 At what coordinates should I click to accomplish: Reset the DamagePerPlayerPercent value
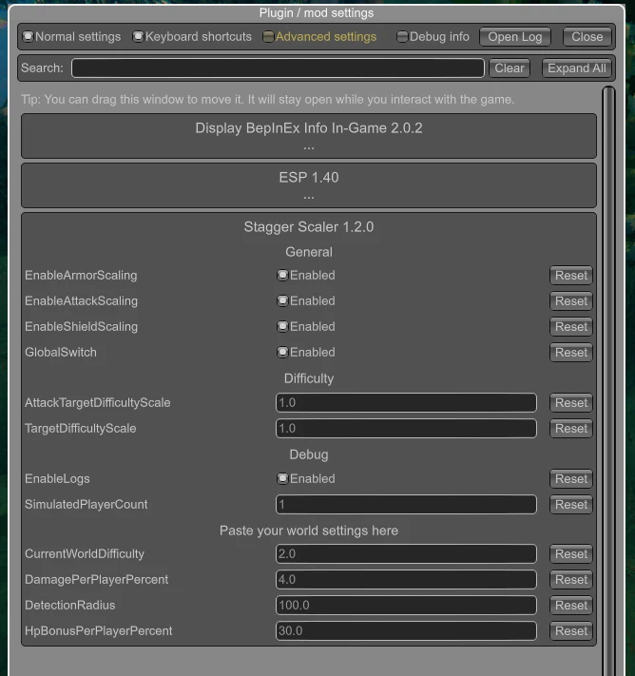570,579
